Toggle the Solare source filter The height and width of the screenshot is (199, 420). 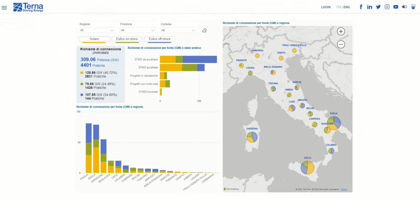[94, 39]
